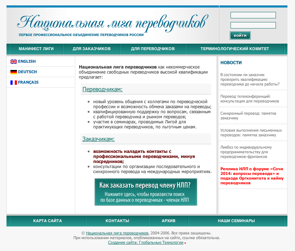Viewport: 295px width, 251px height.
Task: Click the small red dot icon in footer
Action: click(185, 243)
